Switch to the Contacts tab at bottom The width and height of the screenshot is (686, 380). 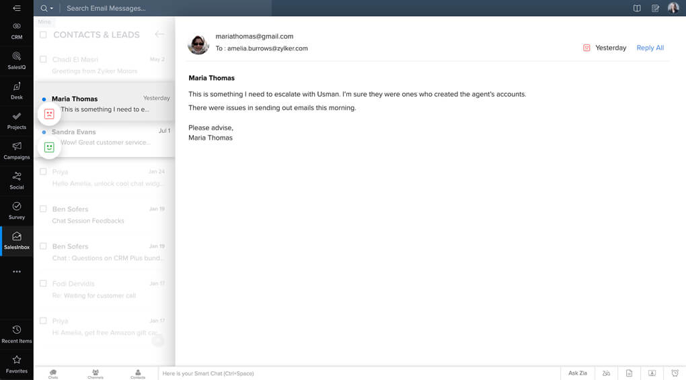(x=138, y=373)
